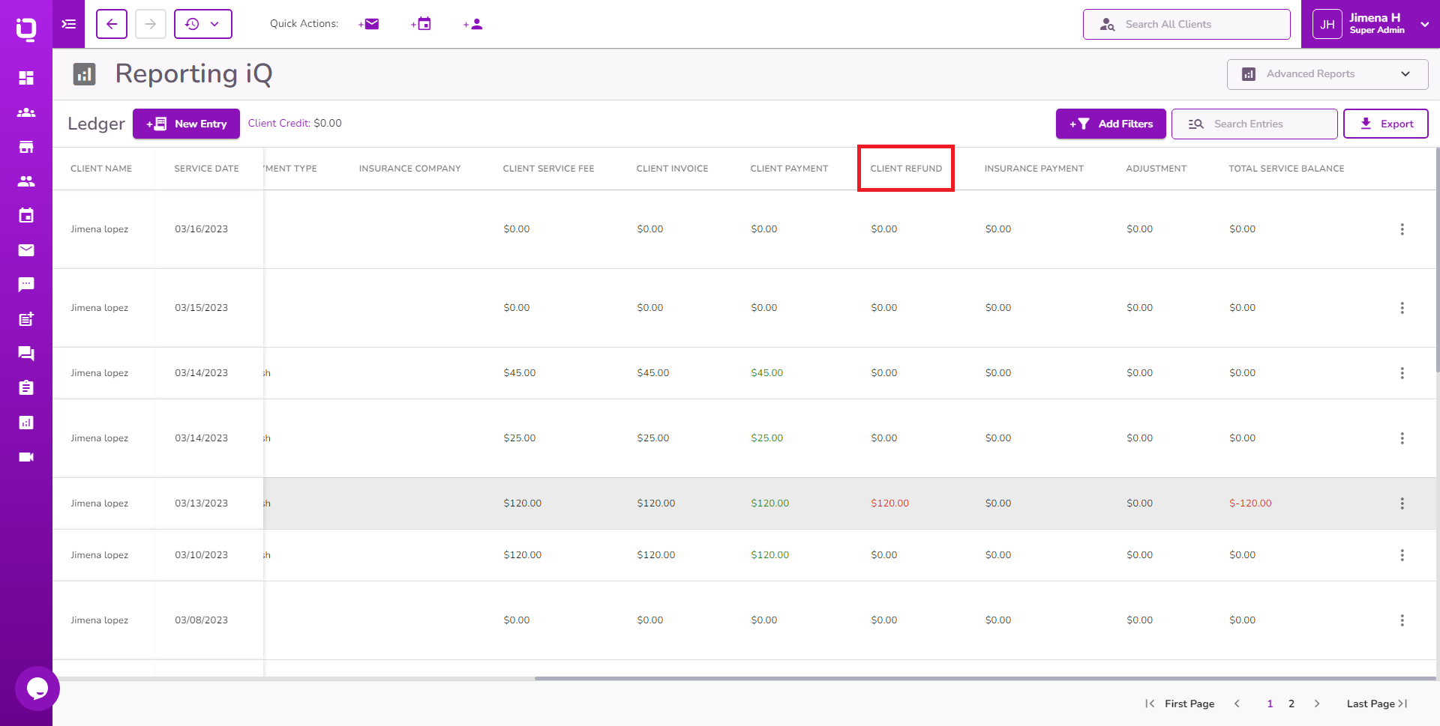Open the Dashboard icon in the sidebar
Viewport: 1440px width, 726px height.
[26, 78]
